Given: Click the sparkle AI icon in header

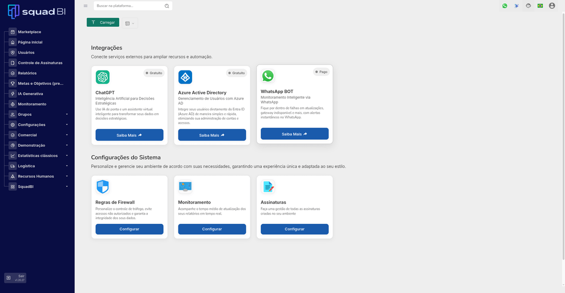Looking at the screenshot, I should coord(517,6).
